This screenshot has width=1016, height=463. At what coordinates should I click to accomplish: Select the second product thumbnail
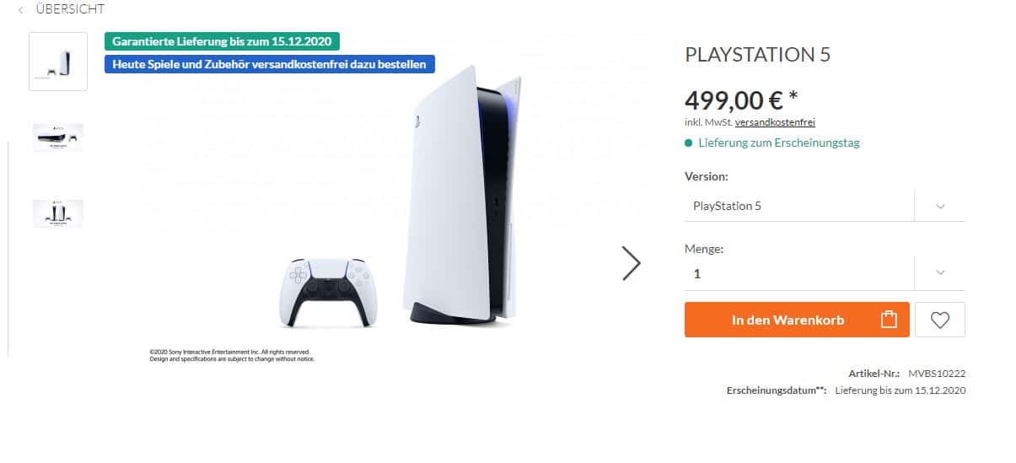58,137
